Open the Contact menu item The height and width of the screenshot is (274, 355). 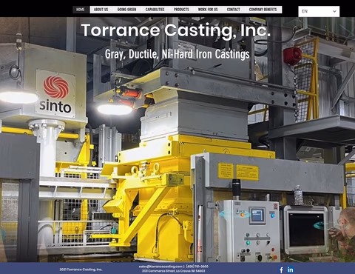(x=234, y=10)
